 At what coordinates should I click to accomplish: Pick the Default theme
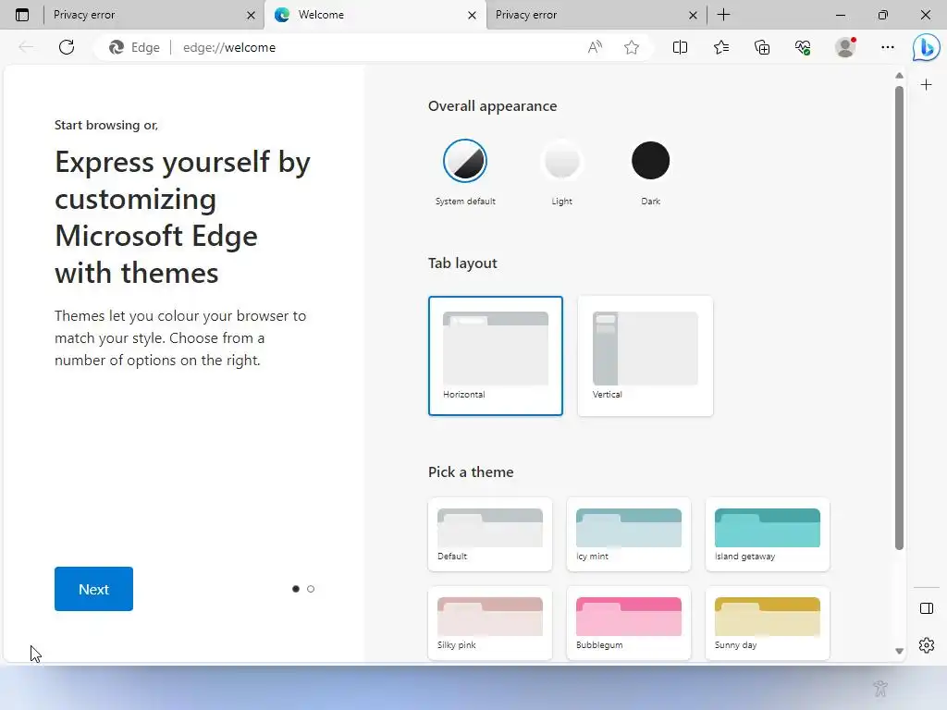click(490, 534)
